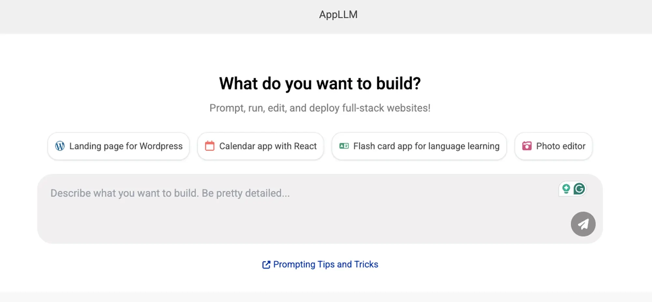652x302 pixels.
Task: Click the WordPress logo icon
Action: point(60,146)
